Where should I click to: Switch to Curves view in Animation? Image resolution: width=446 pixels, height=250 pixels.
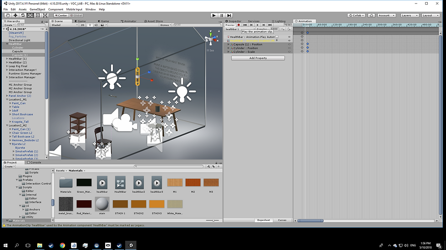282,220
